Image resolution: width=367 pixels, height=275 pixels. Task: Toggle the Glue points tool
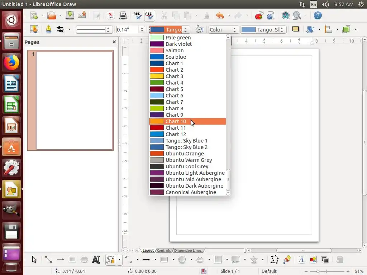(287, 260)
